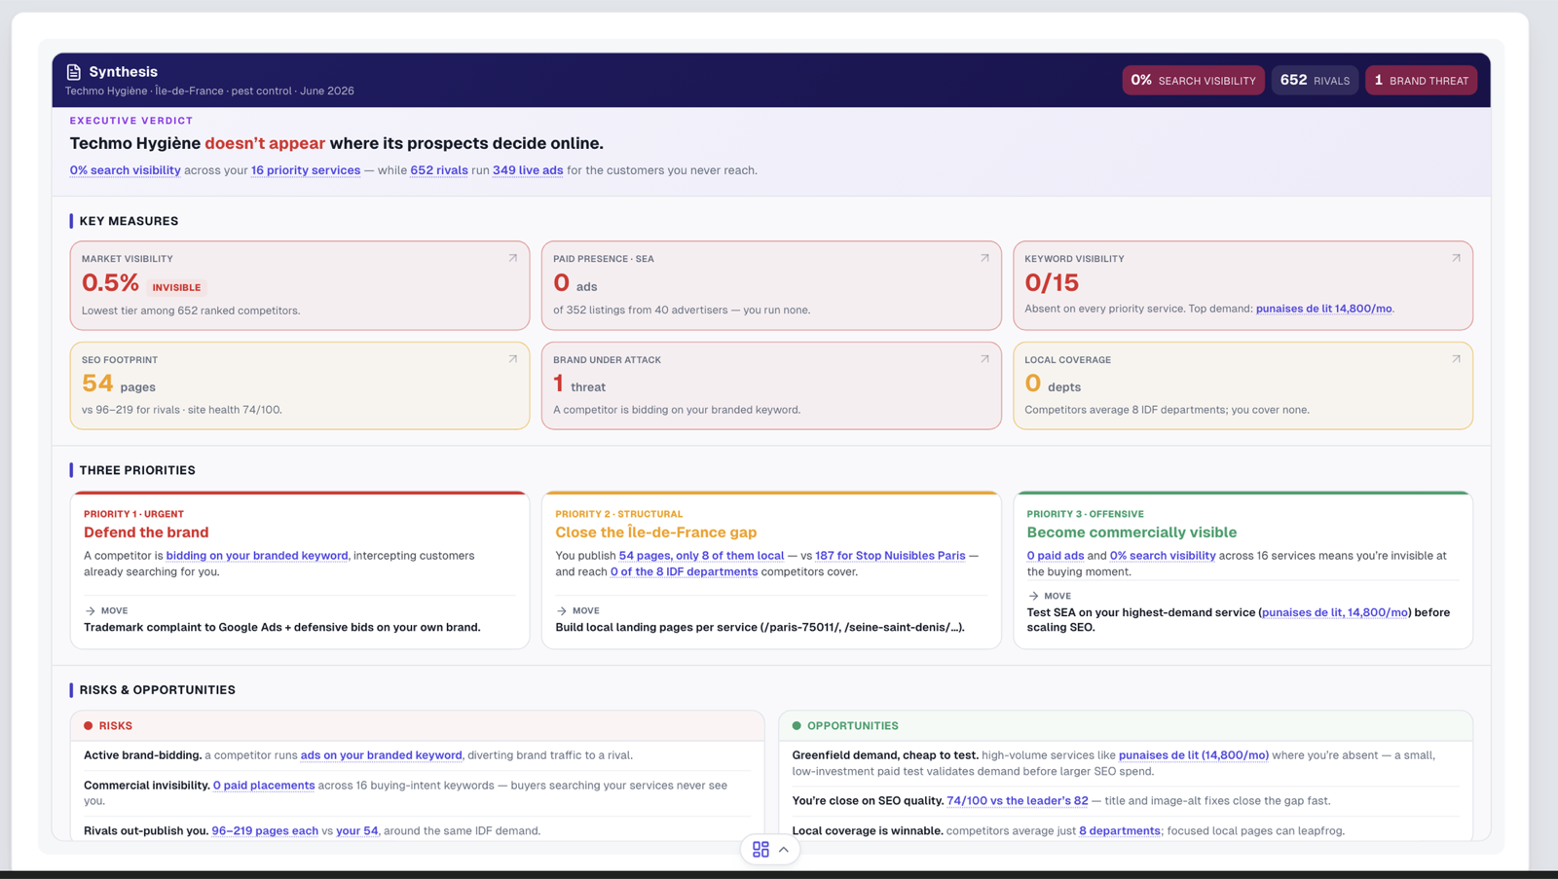Click the 'PRIORITY 2 · STRUCTURAL' label
This screenshot has height=879, width=1558.
tap(619, 514)
